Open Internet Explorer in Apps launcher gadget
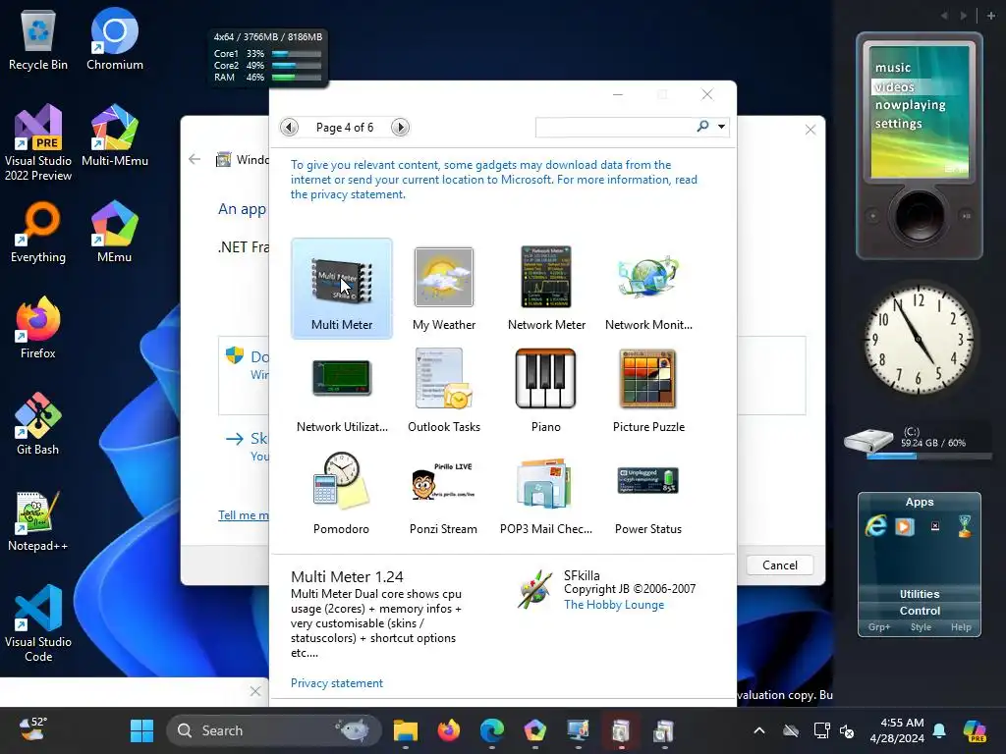Screen dimensions: 1006x754 [x=875, y=526]
